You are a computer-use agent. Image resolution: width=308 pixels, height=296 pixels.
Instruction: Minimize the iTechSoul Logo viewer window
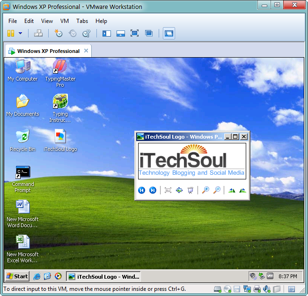(x=227, y=137)
